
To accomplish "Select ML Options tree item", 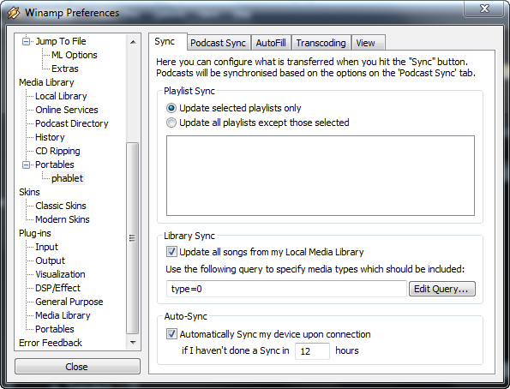I will tap(75, 55).
